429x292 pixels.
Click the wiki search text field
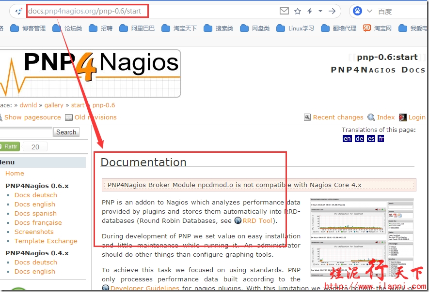pyautogui.click(x=26, y=132)
